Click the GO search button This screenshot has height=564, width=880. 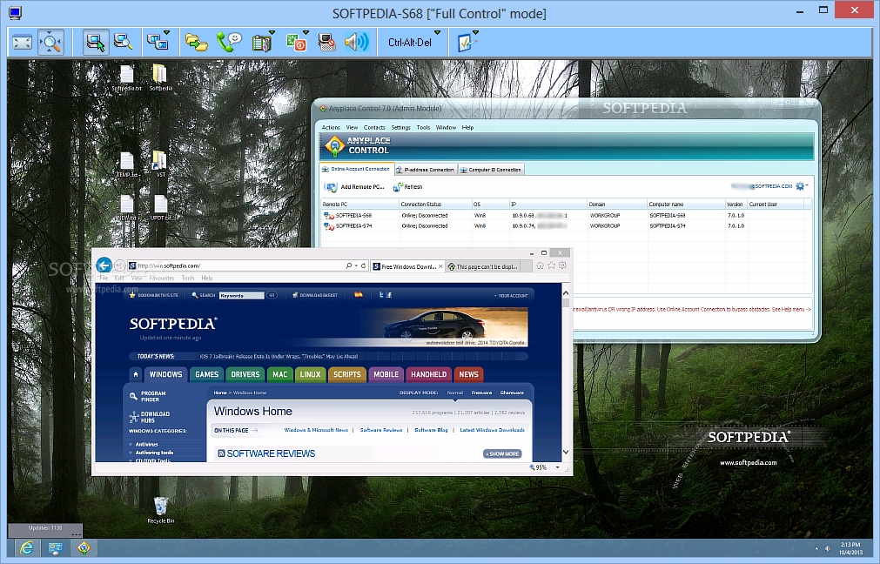(x=272, y=295)
